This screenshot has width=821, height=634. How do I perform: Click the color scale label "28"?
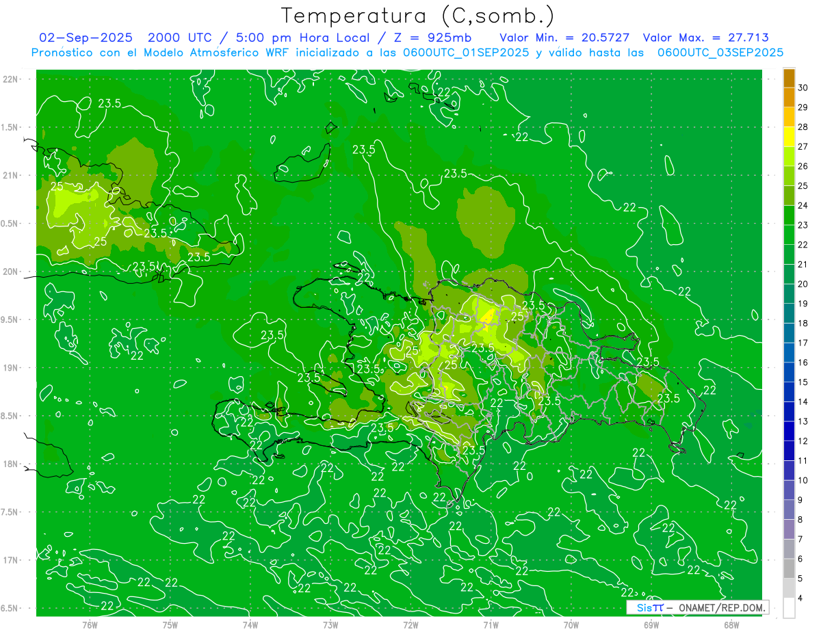click(803, 127)
